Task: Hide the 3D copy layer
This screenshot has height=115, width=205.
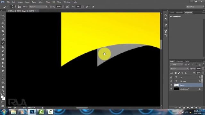Action: coord(171,81)
